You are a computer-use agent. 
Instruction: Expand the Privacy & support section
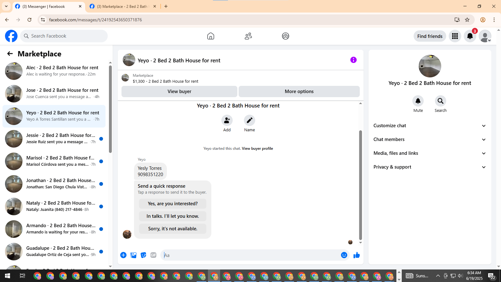pos(430,167)
